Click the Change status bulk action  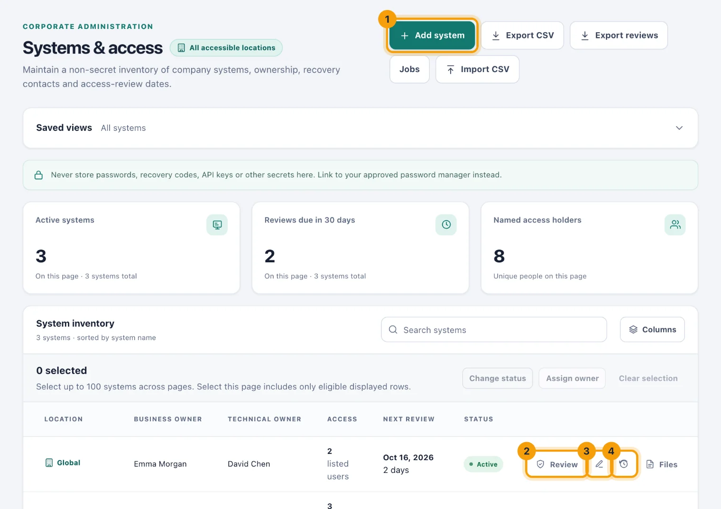click(x=498, y=379)
